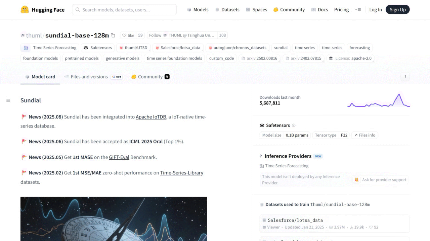Click the Sign Up button
Viewport: 430px width, 241px height.
point(398,10)
